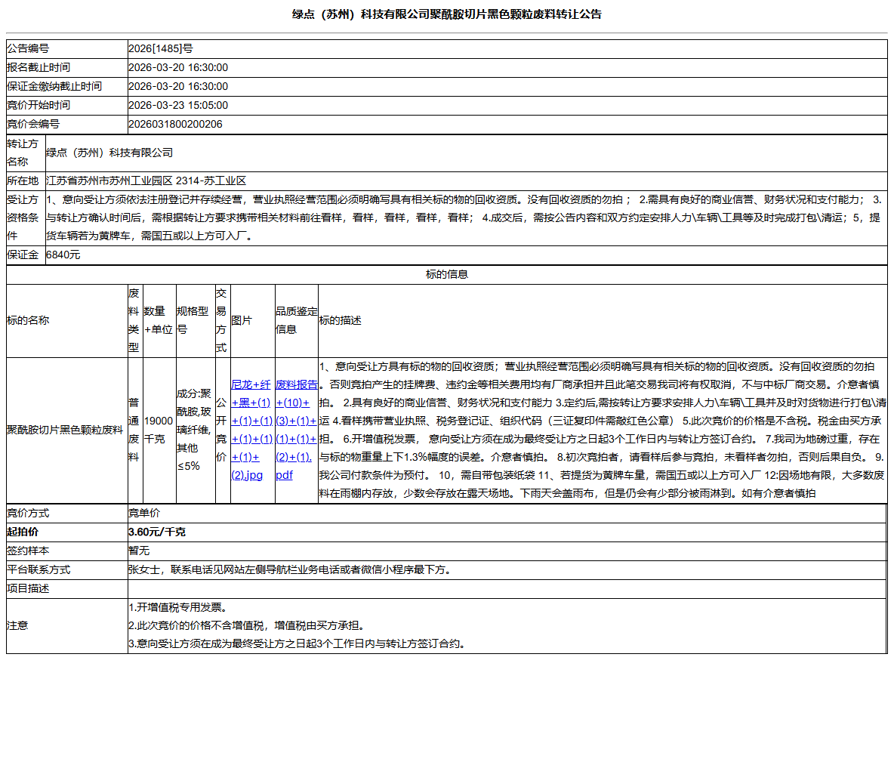
Task: Select the starting price 3.60元/千克
Action: [154, 532]
